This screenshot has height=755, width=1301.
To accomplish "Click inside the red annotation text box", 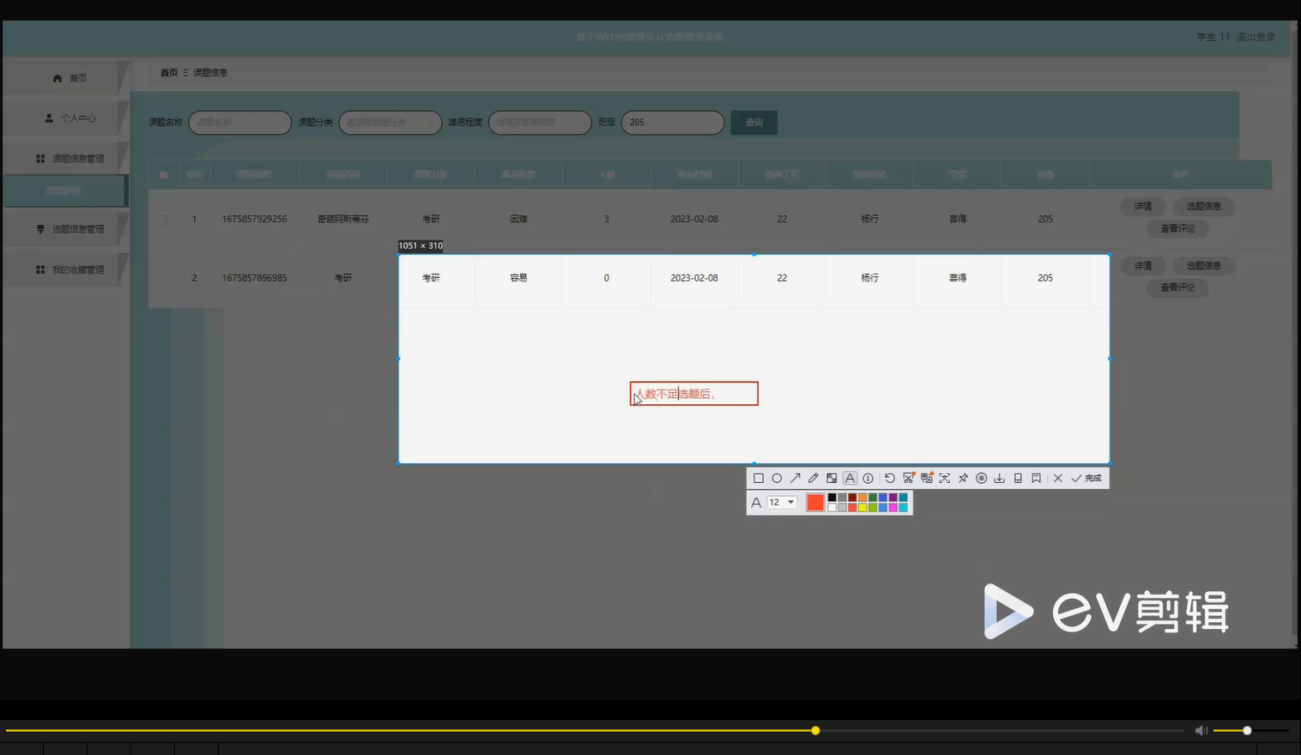I will pos(694,394).
